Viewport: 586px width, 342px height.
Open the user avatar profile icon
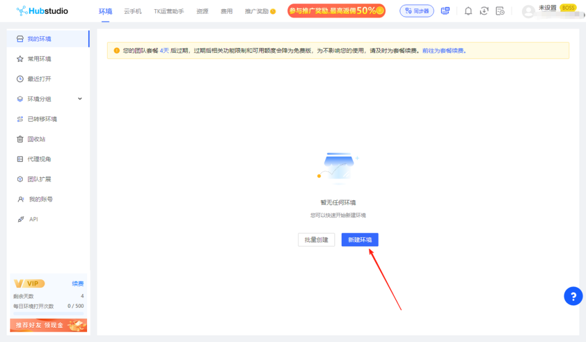528,11
